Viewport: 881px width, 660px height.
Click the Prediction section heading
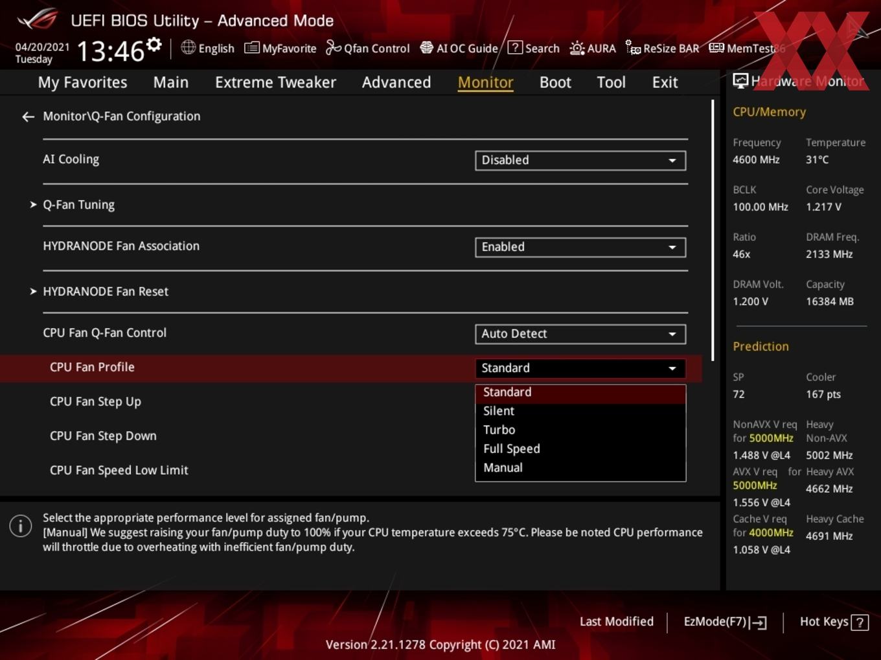(x=761, y=346)
